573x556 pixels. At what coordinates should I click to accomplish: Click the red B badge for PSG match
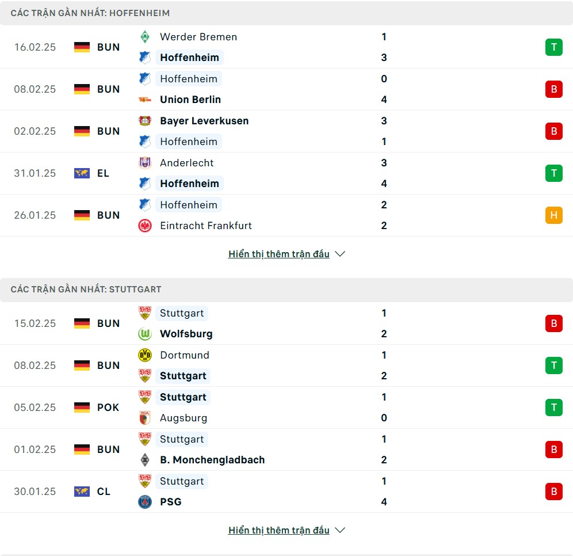(x=553, y=492)
